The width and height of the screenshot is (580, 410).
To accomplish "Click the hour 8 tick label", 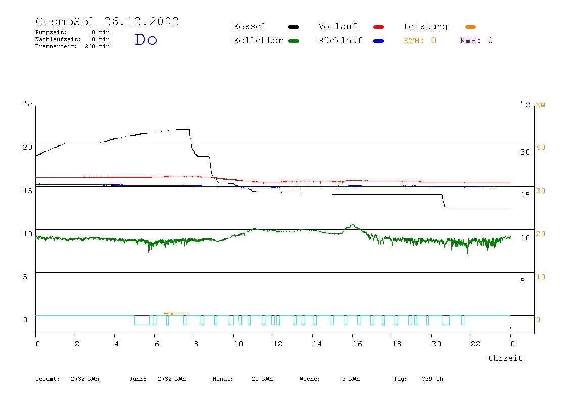I will pyautogui.click(x=196, y=344).
